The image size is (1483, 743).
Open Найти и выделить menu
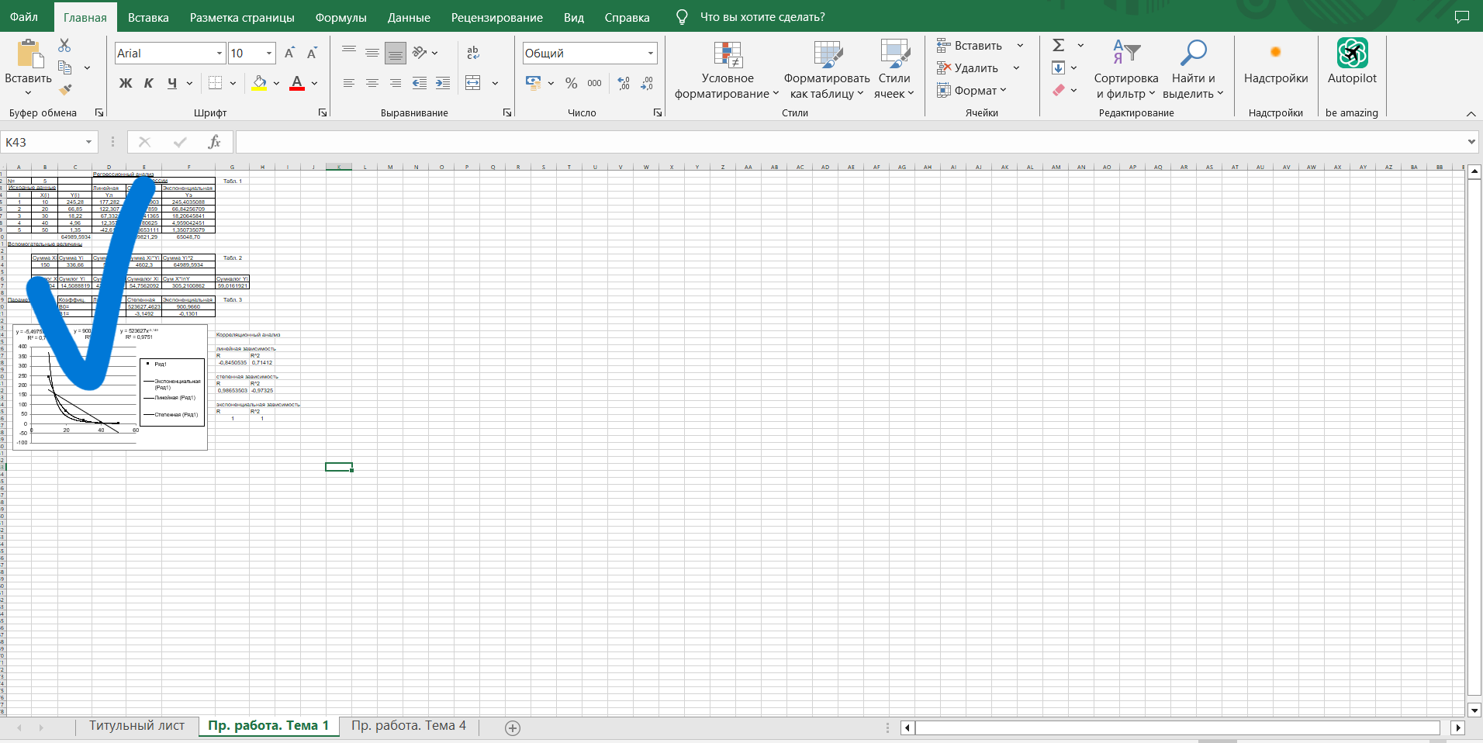[1193, 71]
